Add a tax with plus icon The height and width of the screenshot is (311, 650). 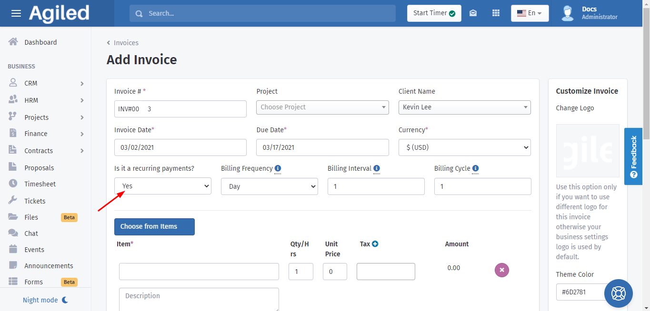pyautogui.click(x=375, y=244)
